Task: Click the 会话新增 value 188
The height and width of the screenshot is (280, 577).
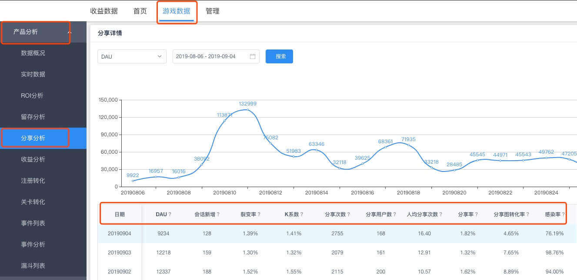Action: coord(207,272)
